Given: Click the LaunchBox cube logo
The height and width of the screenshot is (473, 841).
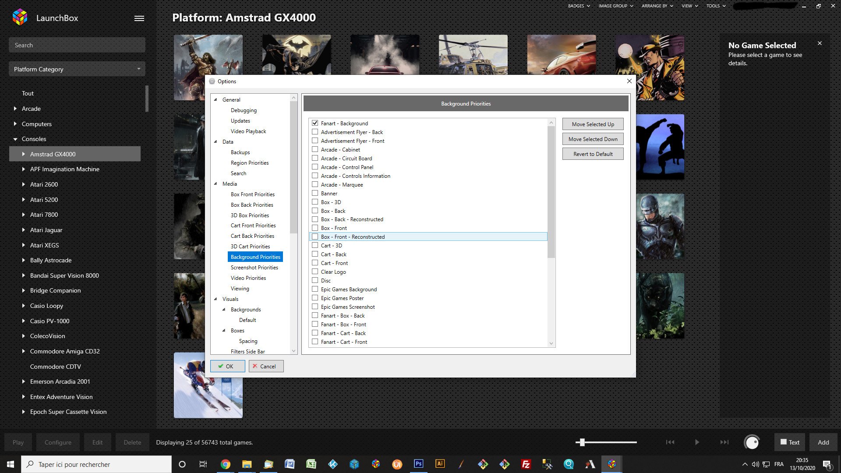Looking at the screenshot, I should [20, 18].
